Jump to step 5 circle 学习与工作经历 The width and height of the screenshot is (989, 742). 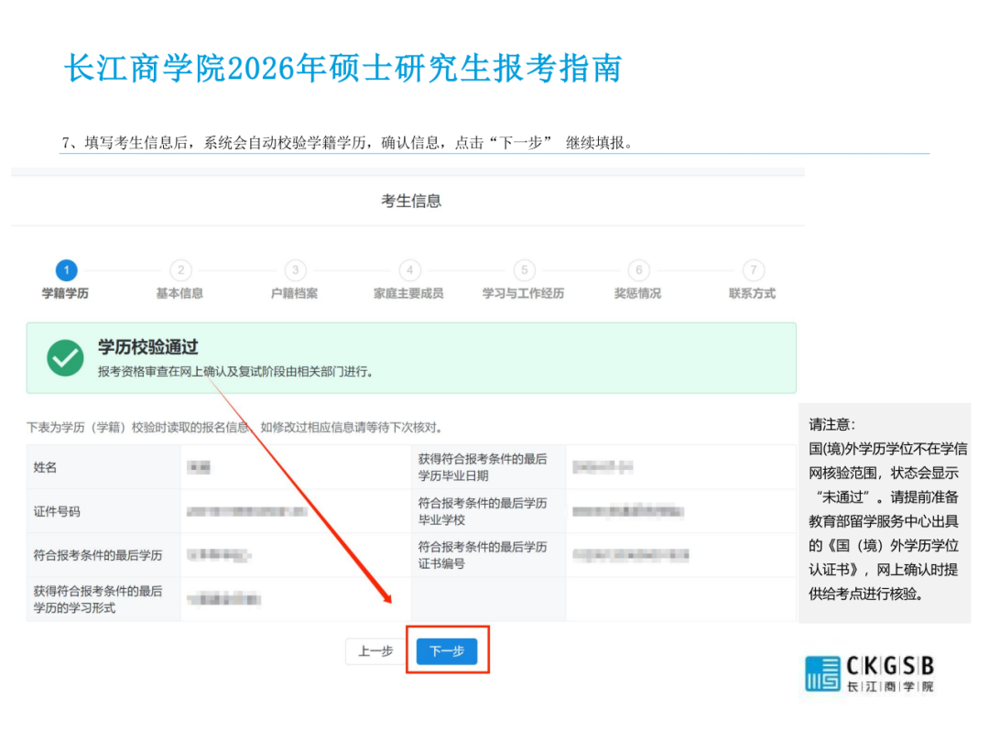coord(524,270)
